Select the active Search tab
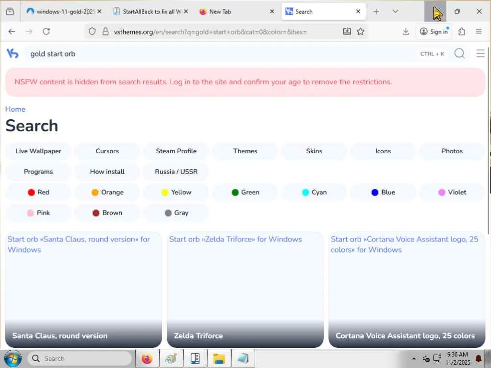The image size is (491, 368). 323,11
